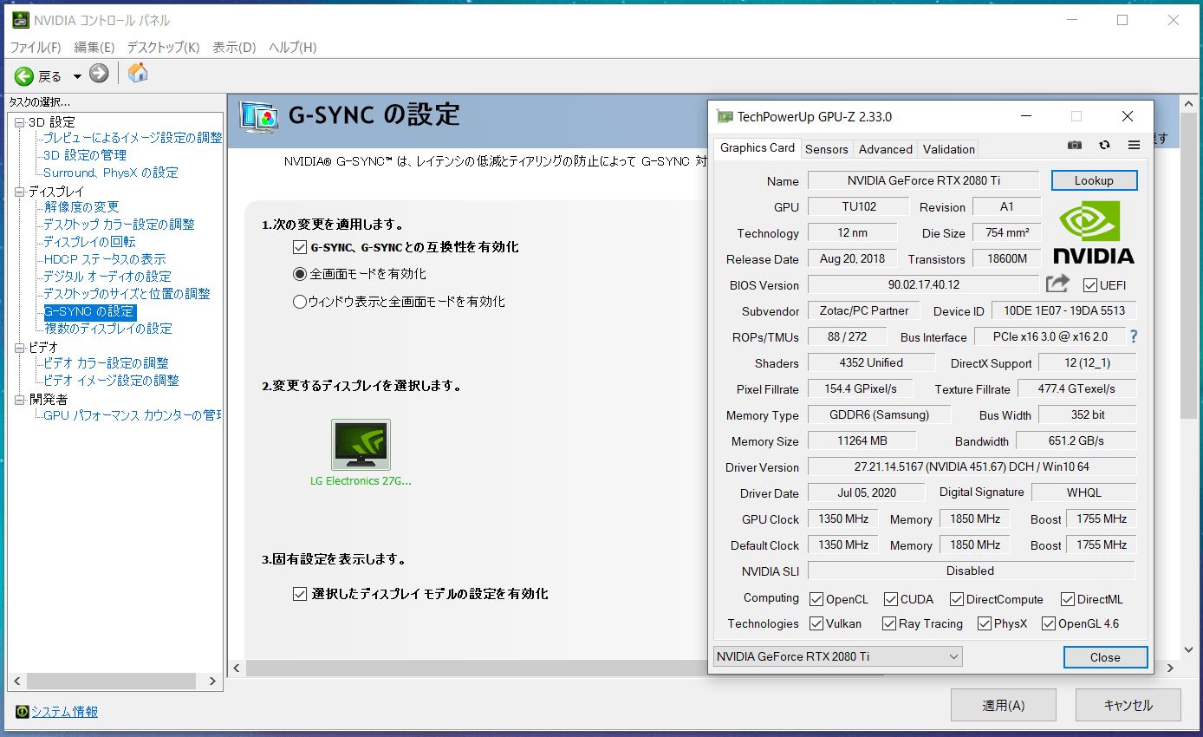
Task: Select windowed and full screen mode radio
Action: 300,302
